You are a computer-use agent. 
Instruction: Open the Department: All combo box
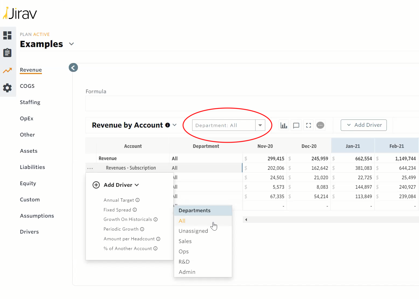[228, 125]
